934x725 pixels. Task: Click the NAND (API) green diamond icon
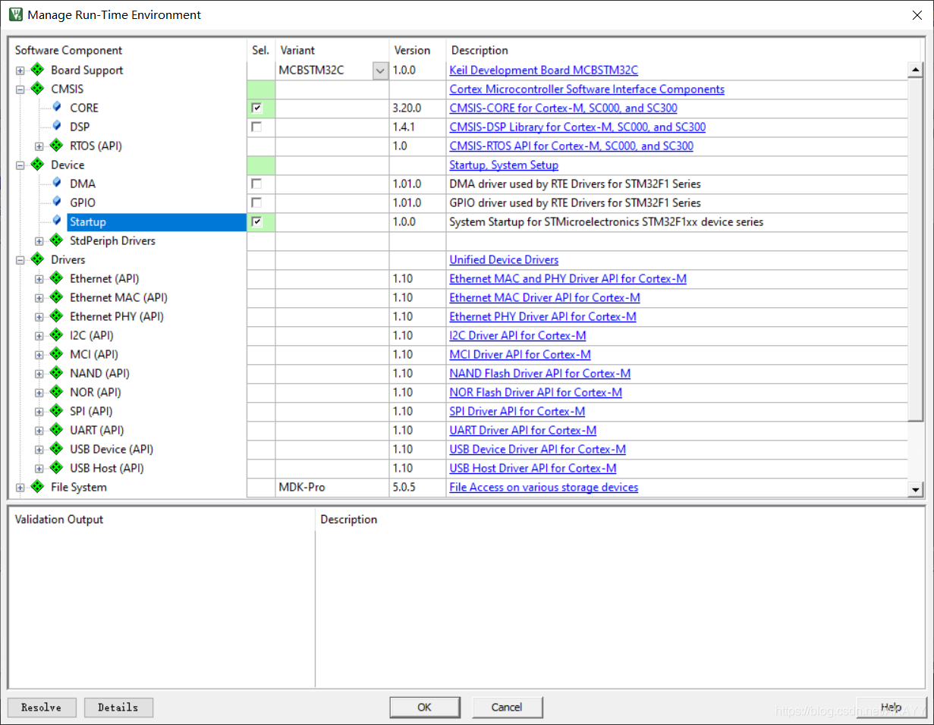(x=57, y=373)
